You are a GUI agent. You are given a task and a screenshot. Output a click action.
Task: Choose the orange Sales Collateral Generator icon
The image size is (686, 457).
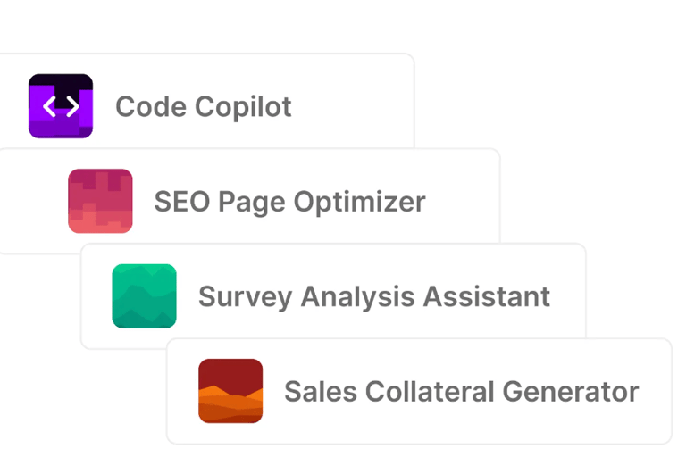tap(230, 391)
